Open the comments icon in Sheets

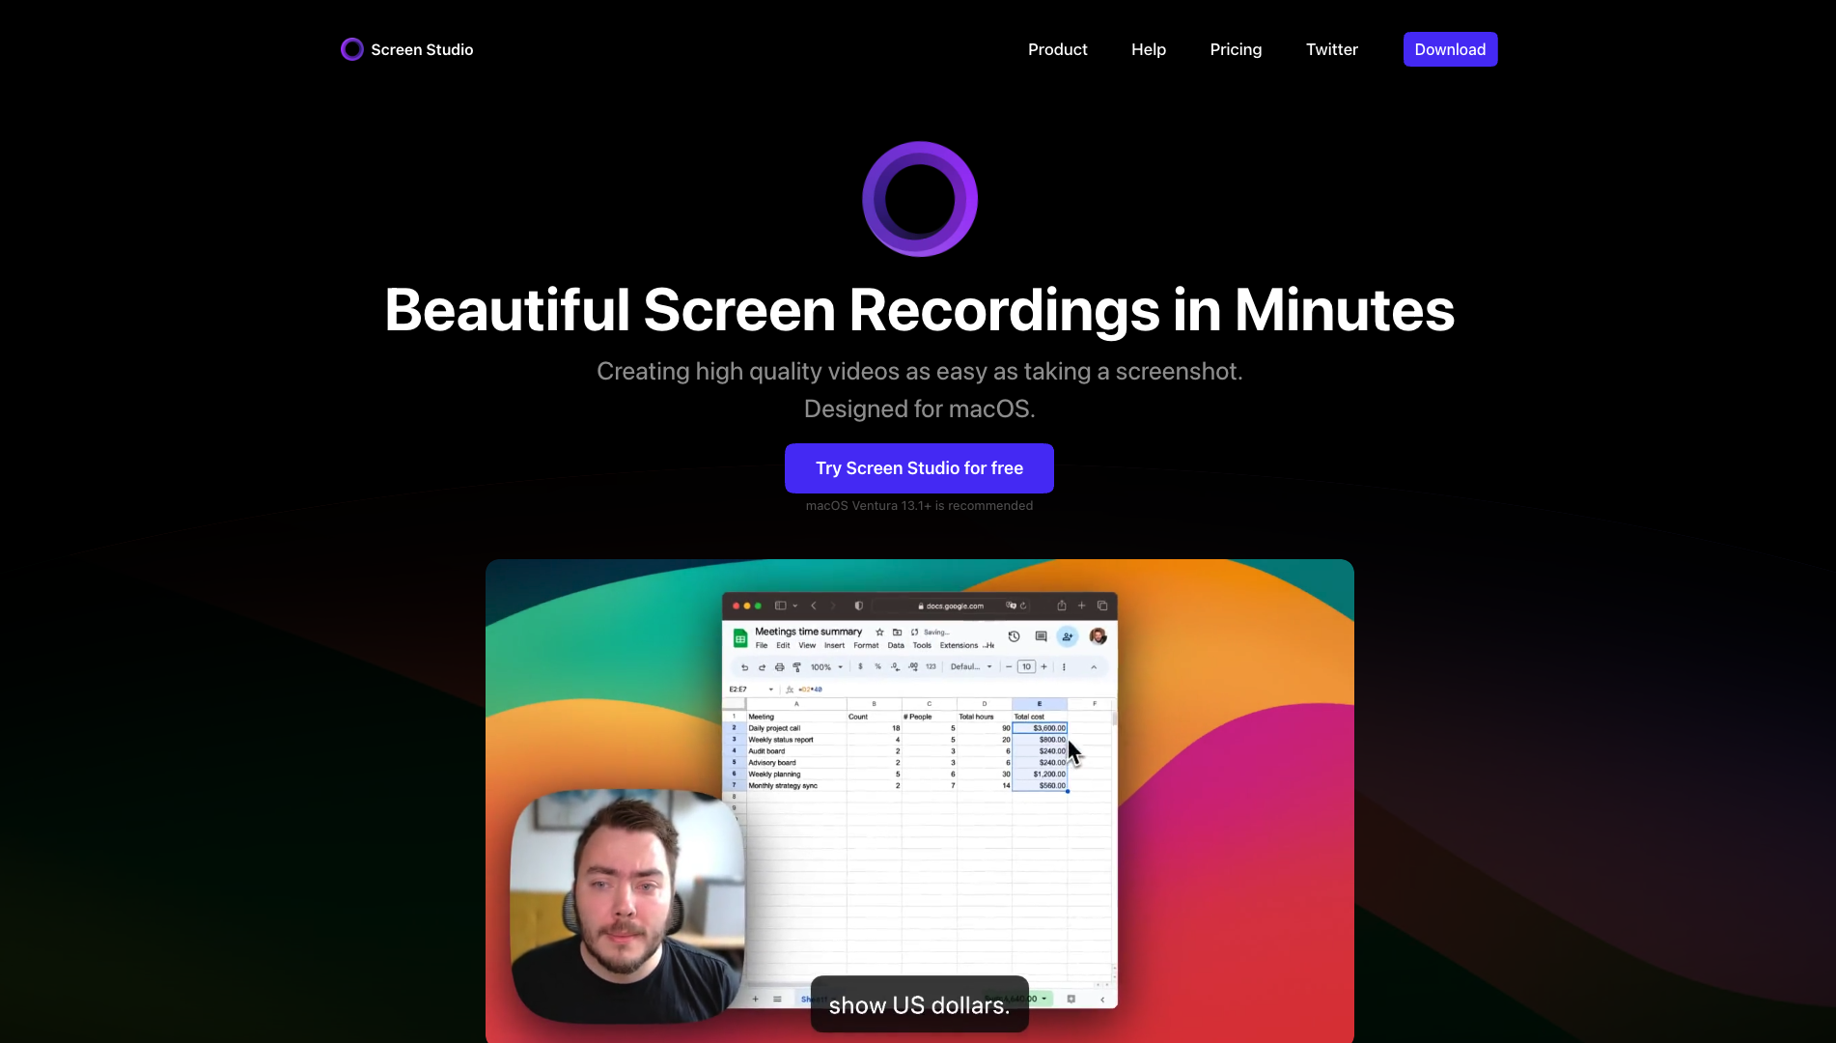point(1041,636)
